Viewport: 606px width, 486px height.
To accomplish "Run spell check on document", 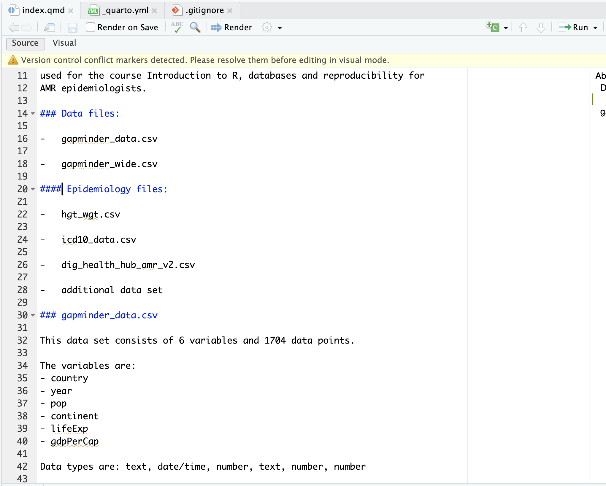I will coord(177,27).
